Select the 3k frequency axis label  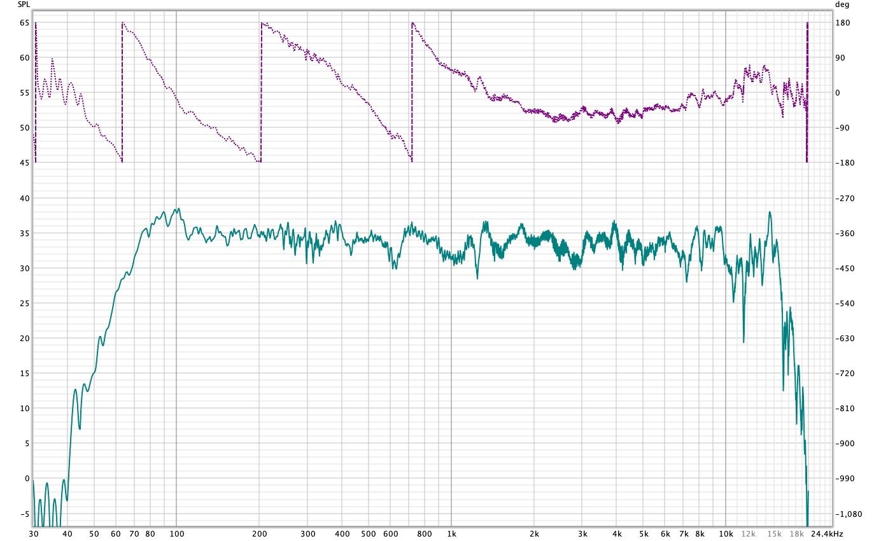582,533
